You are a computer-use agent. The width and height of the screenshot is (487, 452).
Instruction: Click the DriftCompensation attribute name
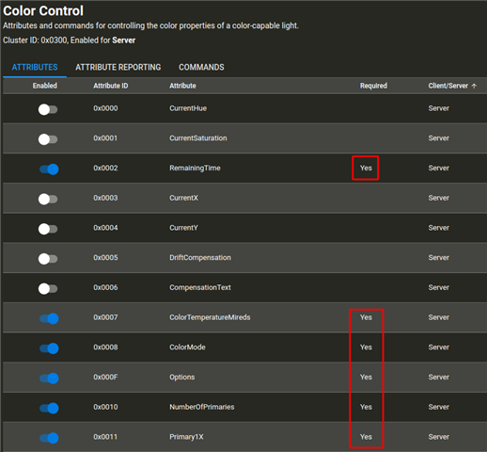coord(200,257)
